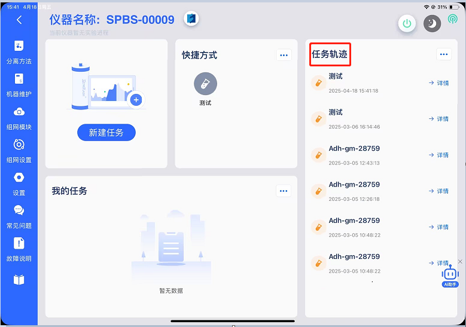The width and height of the screenshot is (466, 327).
Task: Click the book manual icon in sidebar
Action: click(x=19, y=280)
